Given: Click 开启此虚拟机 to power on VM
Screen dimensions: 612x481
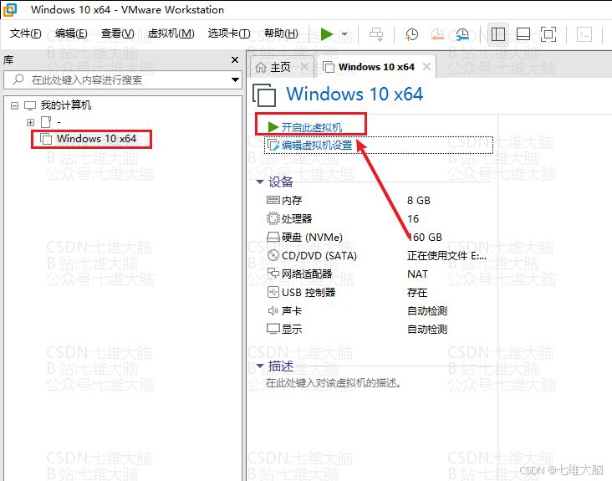Looking at the screenshot, I should [x=311, y=127].
